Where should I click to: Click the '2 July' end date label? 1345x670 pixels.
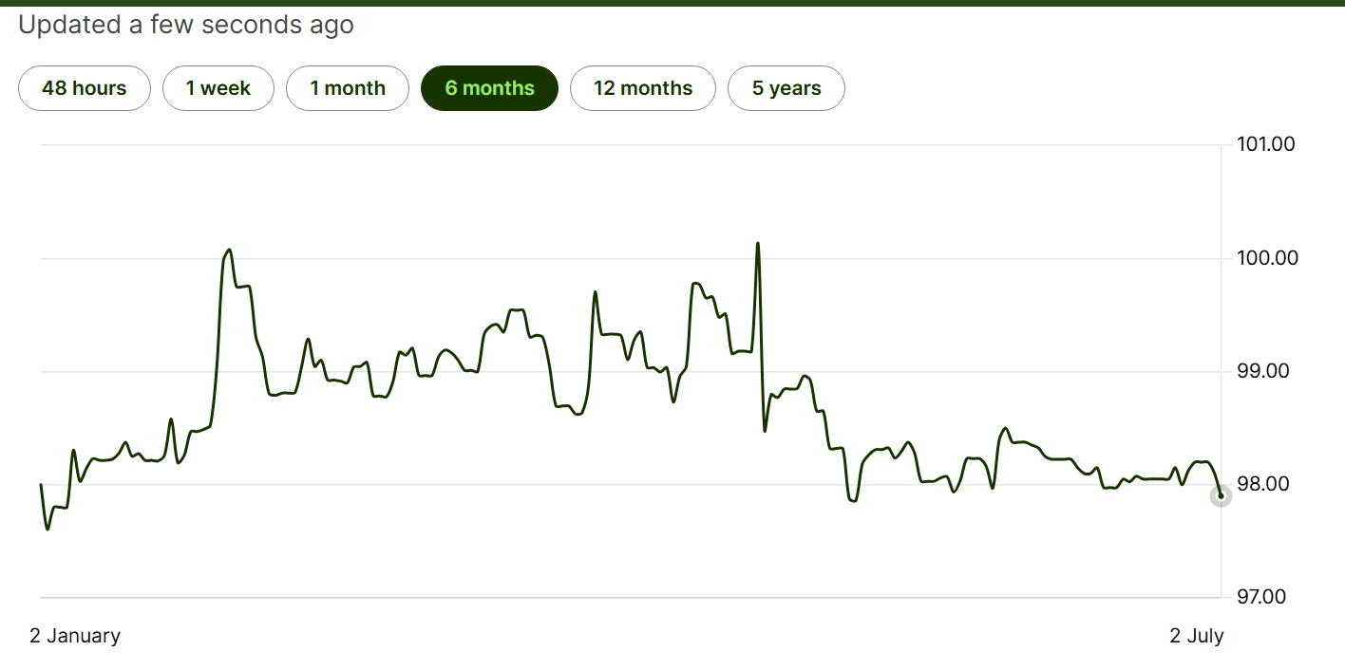[x=1197, y=636]
